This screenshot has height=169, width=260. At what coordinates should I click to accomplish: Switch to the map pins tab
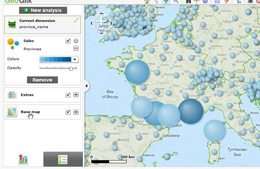[23, 159]
